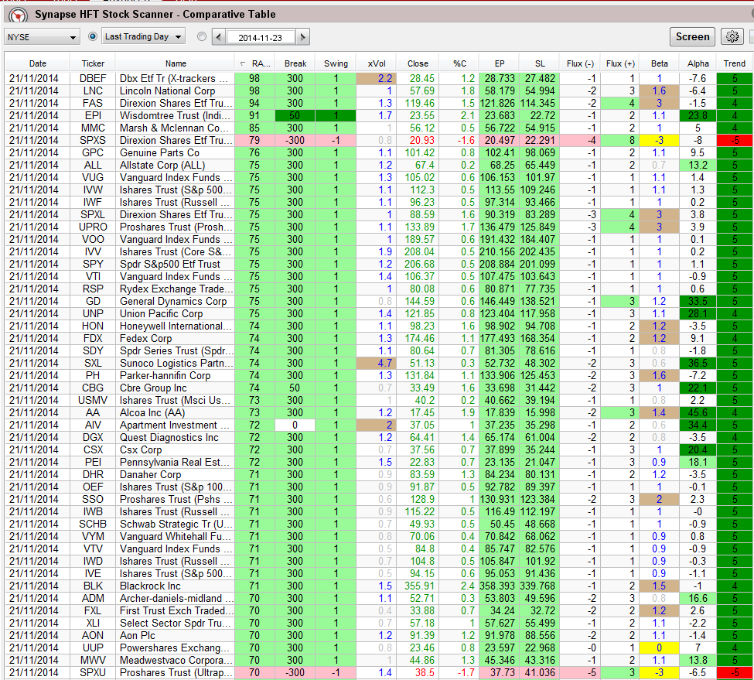Sort by the Ticker column header
Image resolution: width=754 pixels, height=680 pixels.
[92, 63]
